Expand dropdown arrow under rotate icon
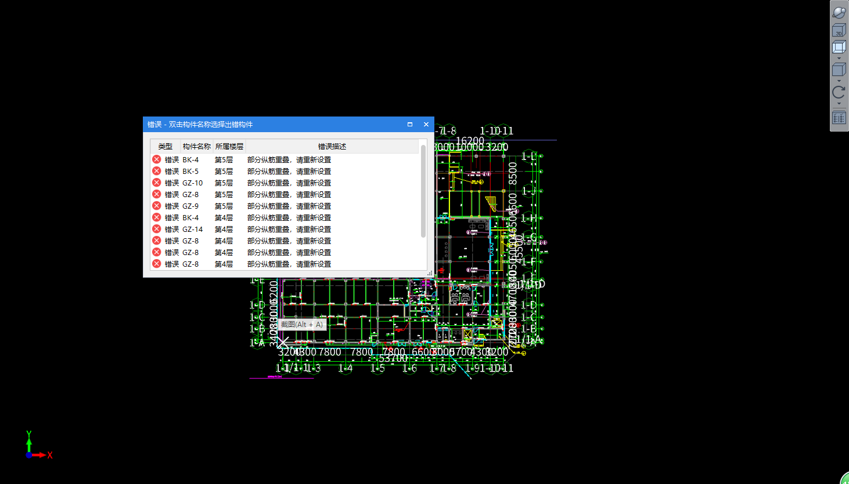 (x=839, y=104)
